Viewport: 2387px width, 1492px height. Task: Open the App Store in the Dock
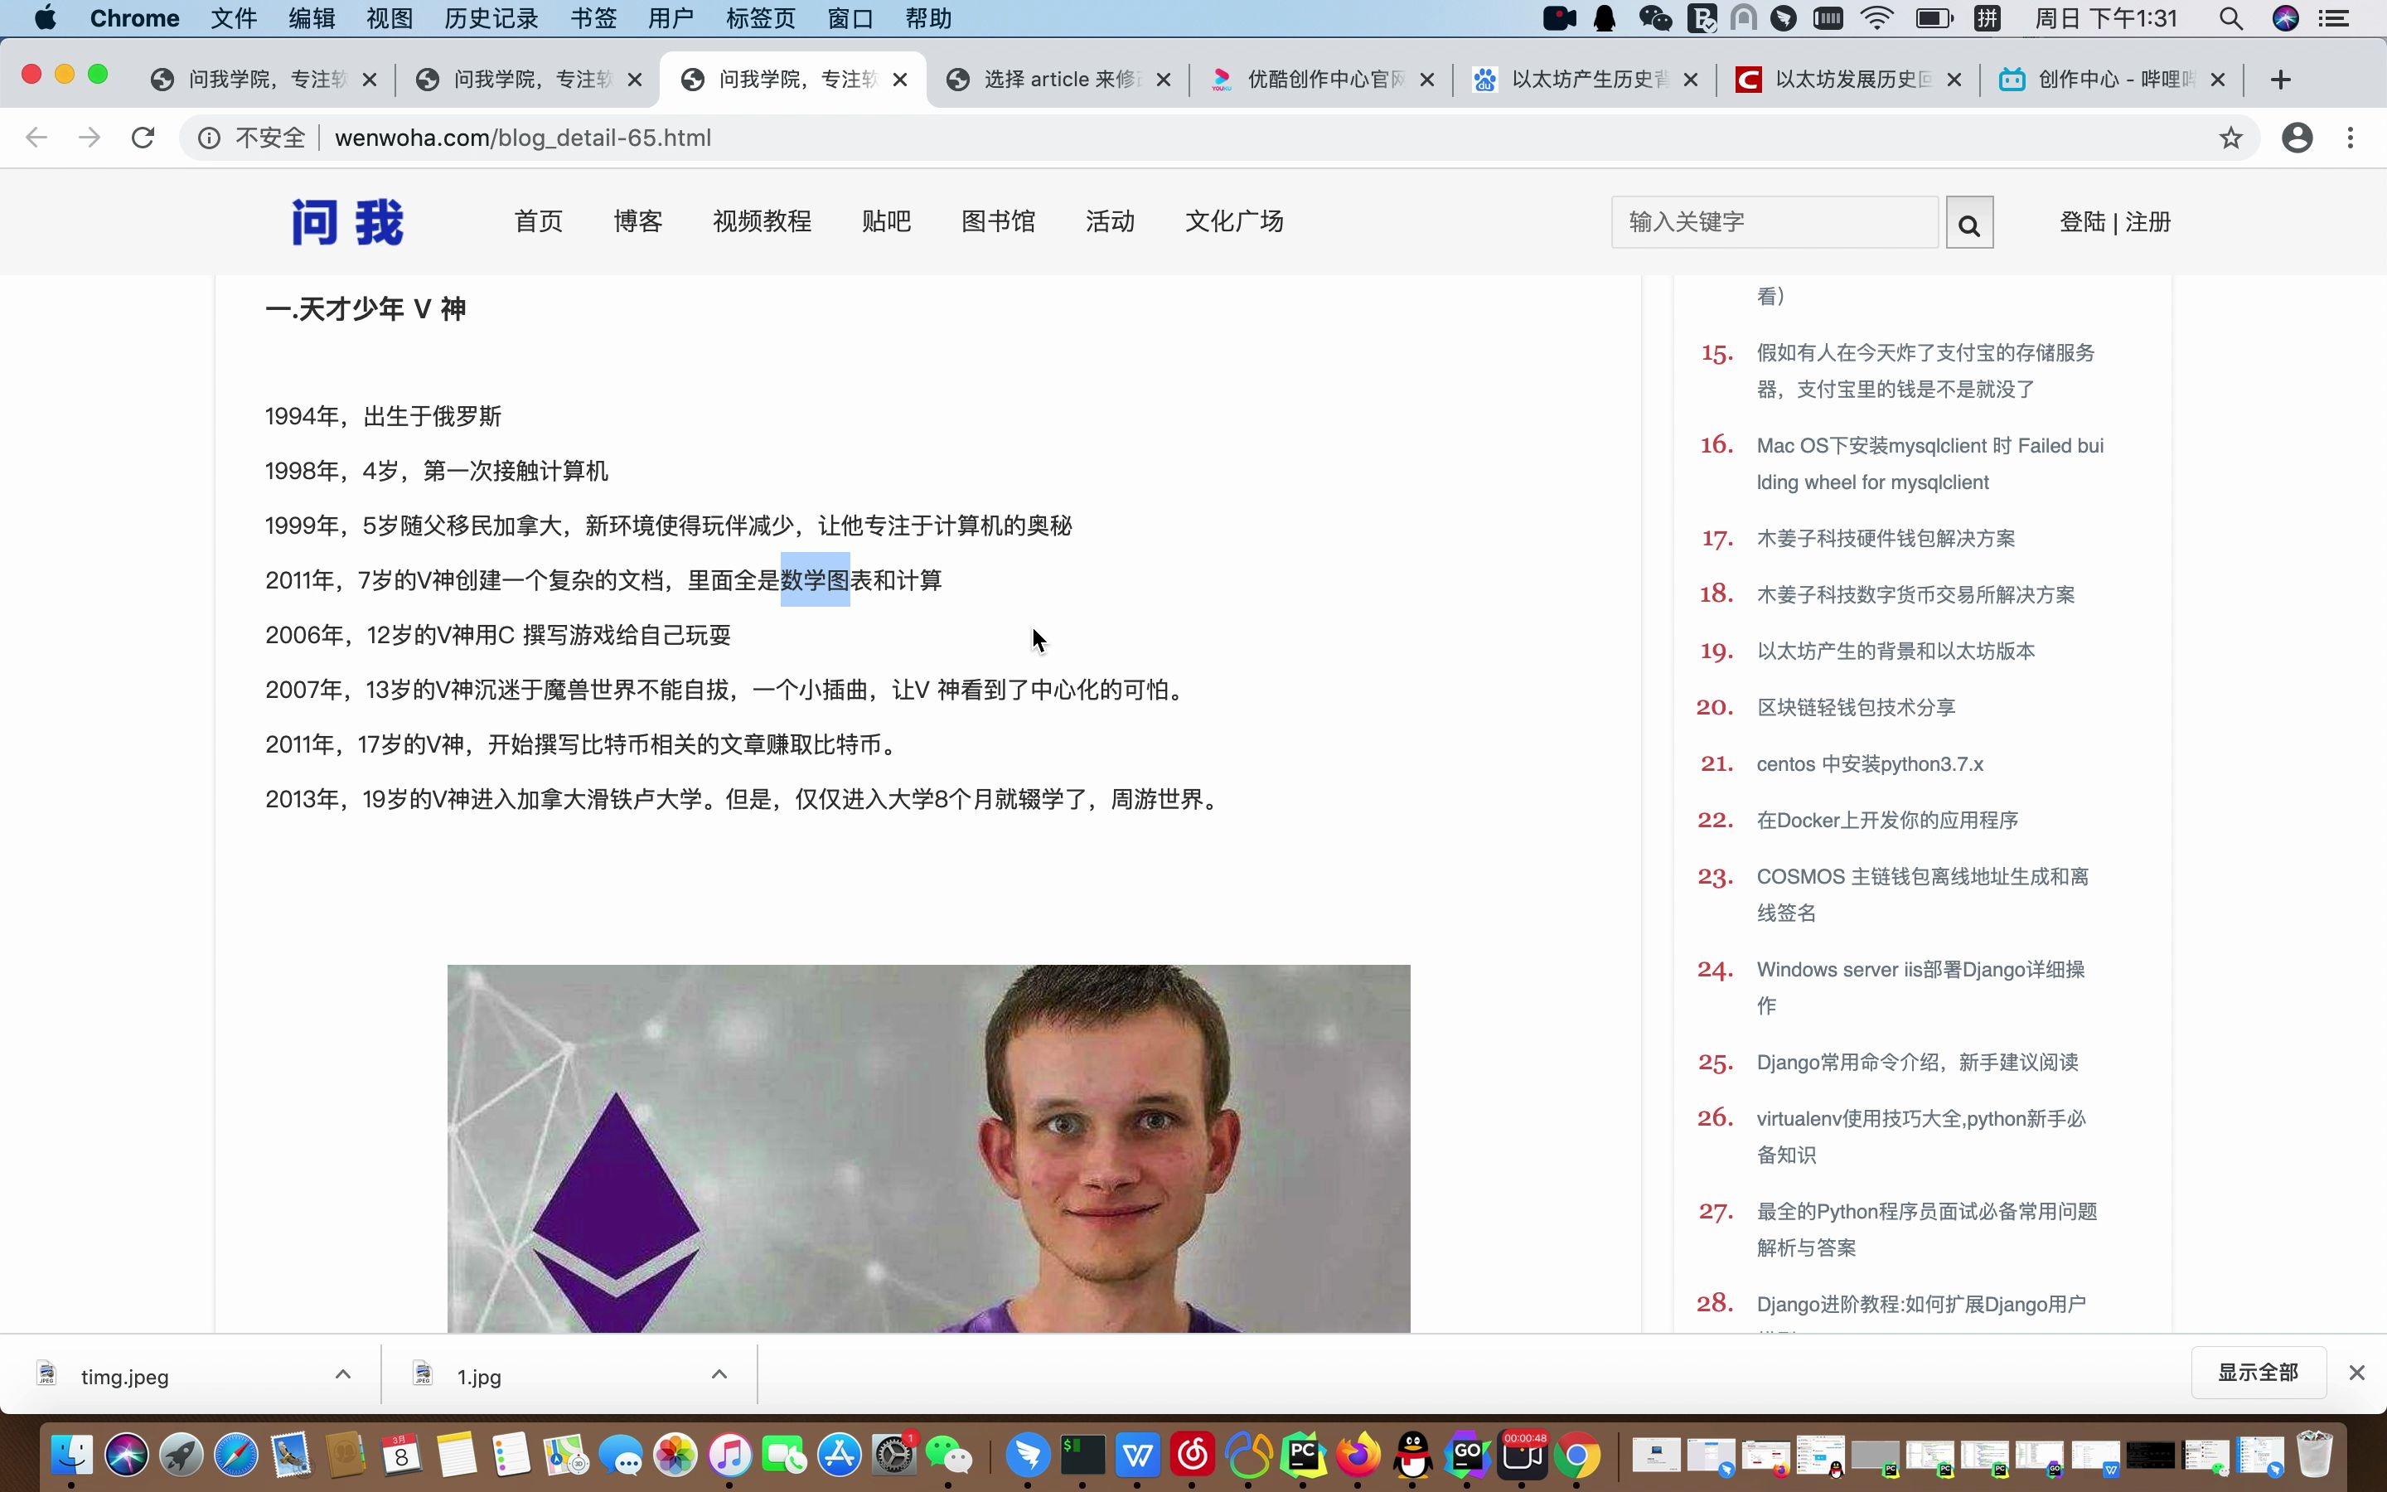[840, 1455]
